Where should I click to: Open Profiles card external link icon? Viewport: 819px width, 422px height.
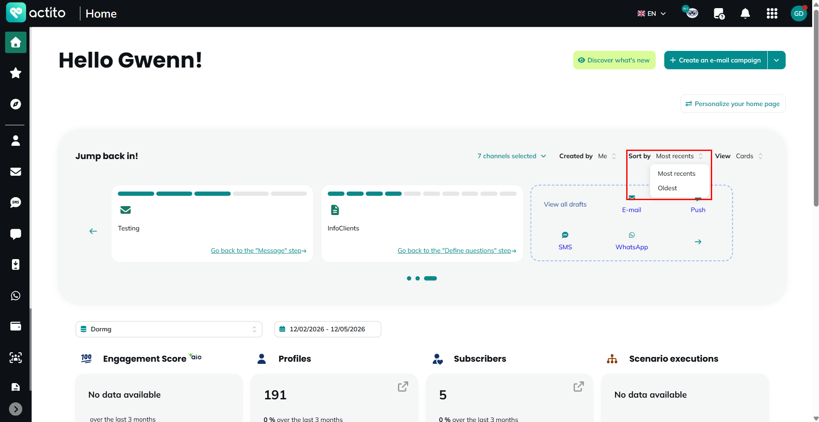pos(403,387)
